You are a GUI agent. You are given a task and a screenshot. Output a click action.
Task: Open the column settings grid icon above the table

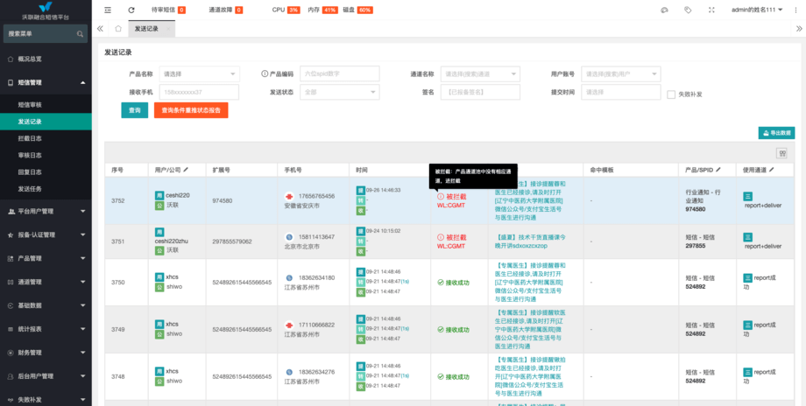tap(782, 153)
